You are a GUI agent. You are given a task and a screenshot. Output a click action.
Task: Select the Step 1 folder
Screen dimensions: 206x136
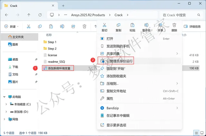click(x=50, y=42)
